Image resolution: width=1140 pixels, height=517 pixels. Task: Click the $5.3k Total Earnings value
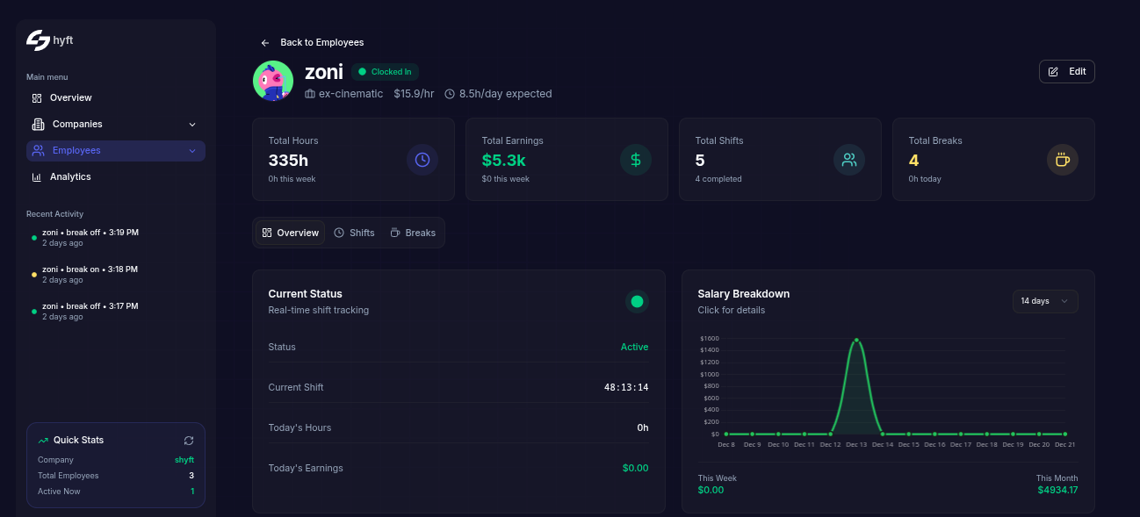pyautogui.click(x=504, y=161)
